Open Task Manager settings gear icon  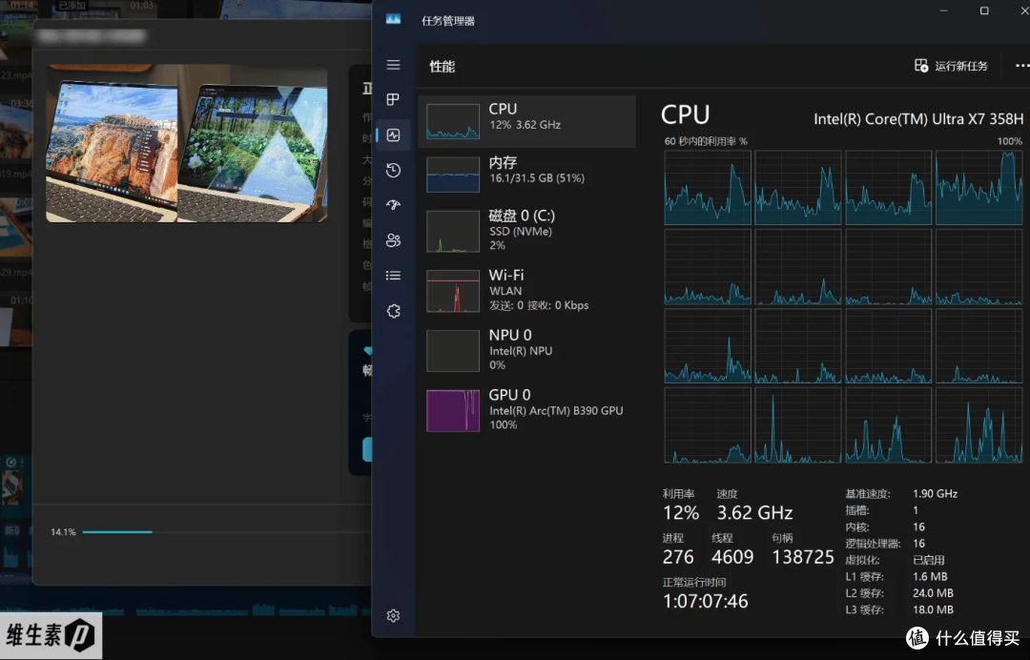tap(393, 615)
